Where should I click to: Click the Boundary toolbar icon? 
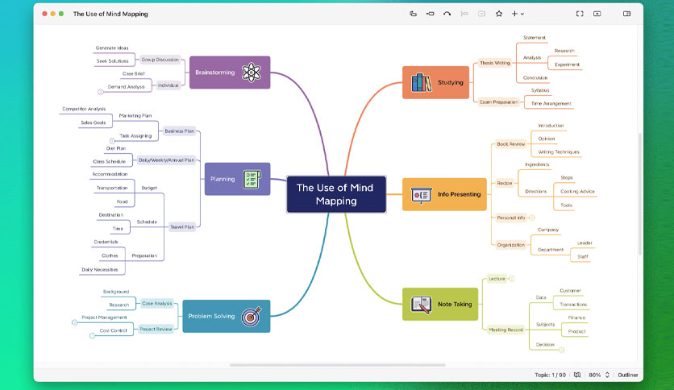click(481, 14)
